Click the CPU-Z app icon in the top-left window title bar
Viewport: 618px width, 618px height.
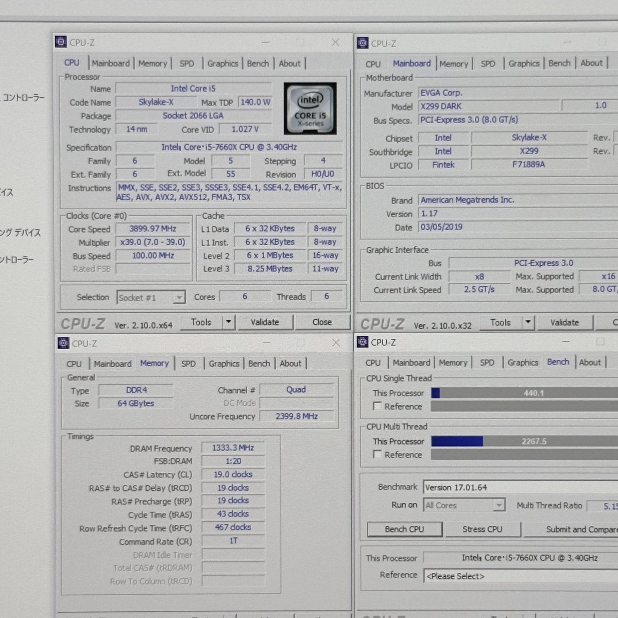61,42
